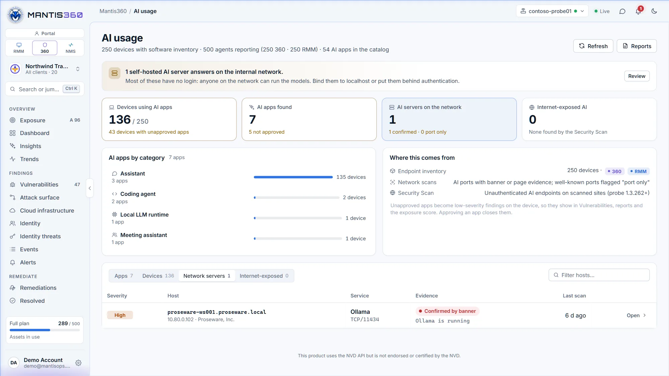Focus the Filter hosts field

(x=599, y=275)
